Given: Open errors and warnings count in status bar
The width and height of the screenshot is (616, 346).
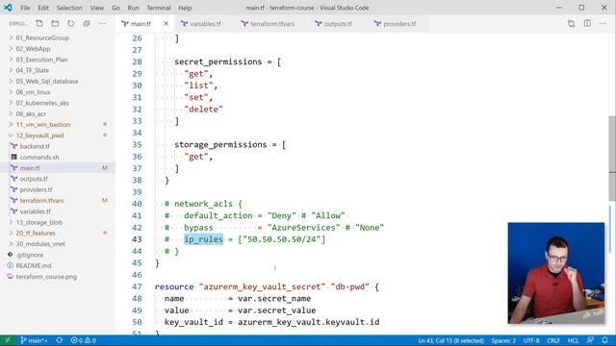Looking at the screenshot, I should click(x=84, y=340).
